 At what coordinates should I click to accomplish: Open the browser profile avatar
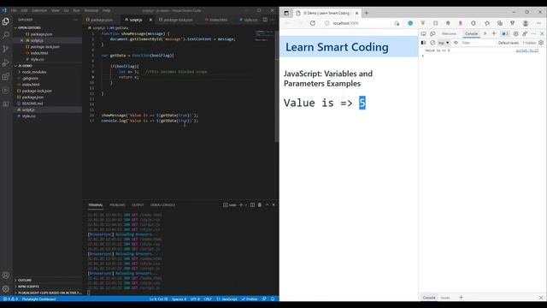526,23
